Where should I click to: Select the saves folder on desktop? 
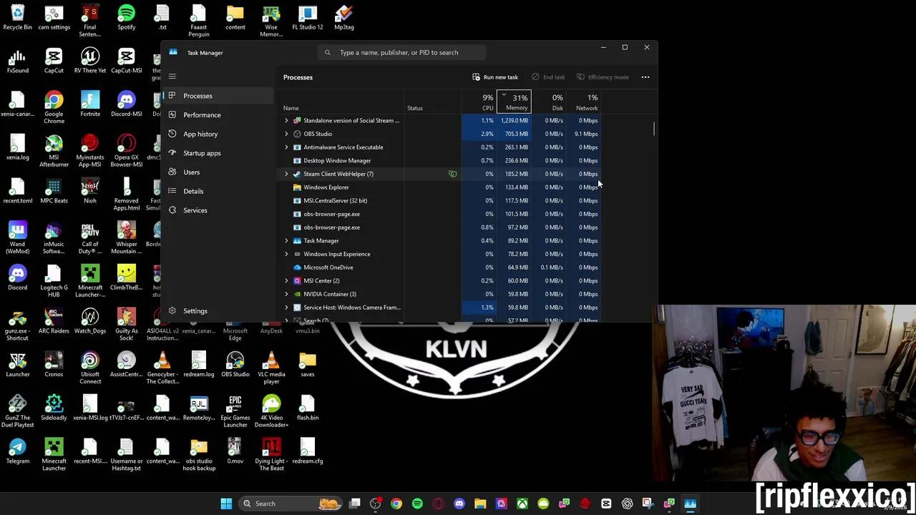tap(308, 365)
